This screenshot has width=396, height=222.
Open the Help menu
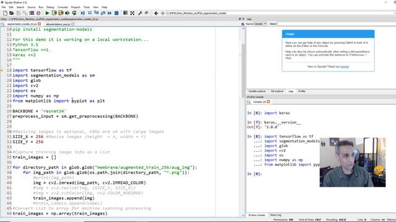[105, 7]
